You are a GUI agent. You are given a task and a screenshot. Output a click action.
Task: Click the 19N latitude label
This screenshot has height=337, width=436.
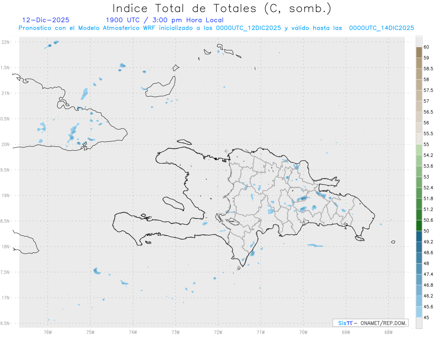coord(6,196)
